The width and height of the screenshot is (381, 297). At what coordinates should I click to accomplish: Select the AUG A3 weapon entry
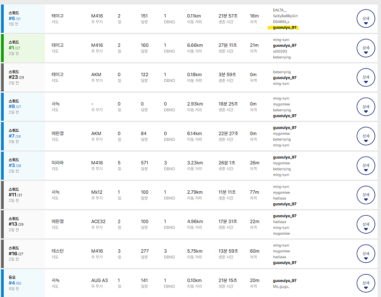pyautogui.click(x=100, y=280)
